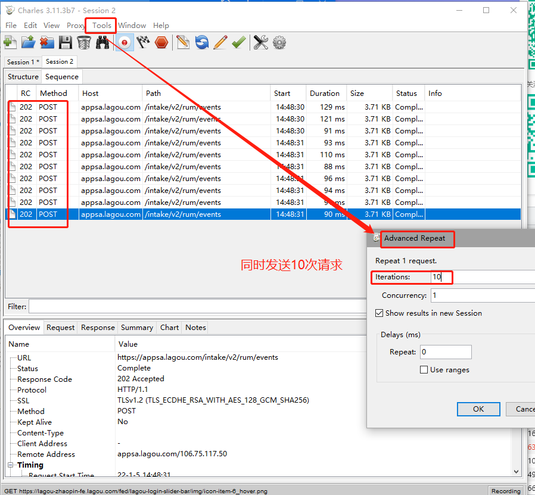
Task: Collapse the Timing tree node
Action: (x=11, y=465)
